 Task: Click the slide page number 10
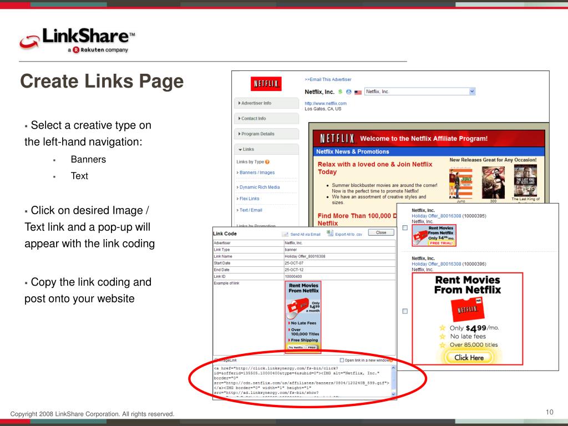pyautogui.click(x=550, y=412)
